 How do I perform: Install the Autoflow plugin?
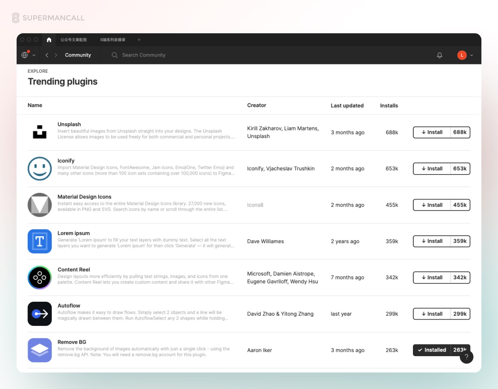click(432, 314)
